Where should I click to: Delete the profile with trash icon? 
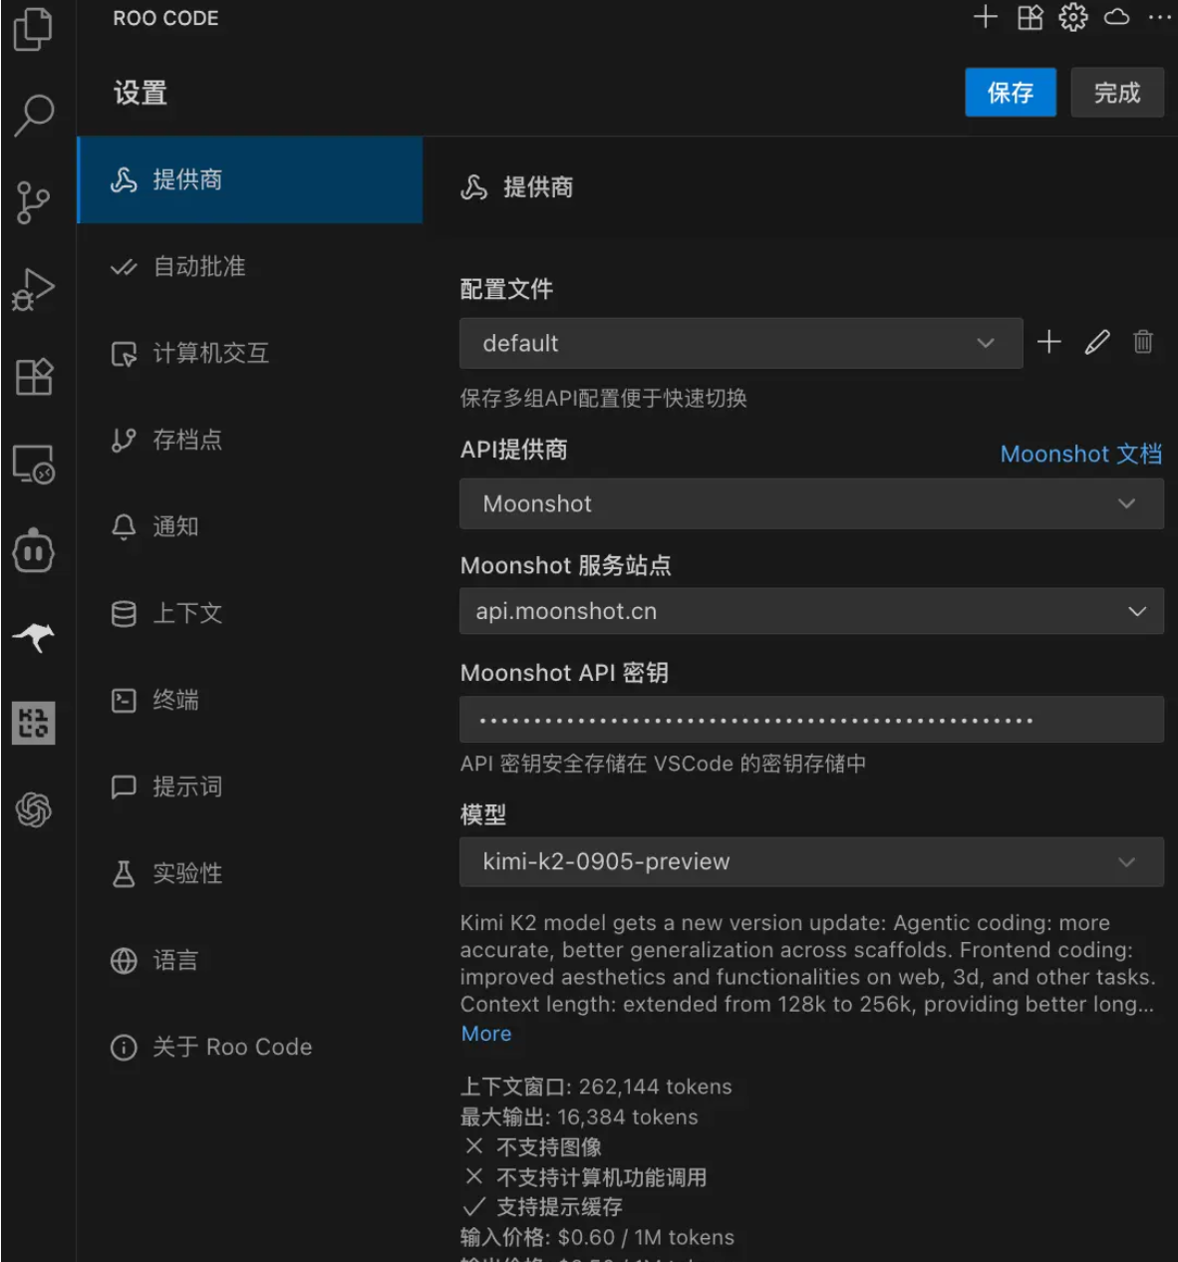1143,342
